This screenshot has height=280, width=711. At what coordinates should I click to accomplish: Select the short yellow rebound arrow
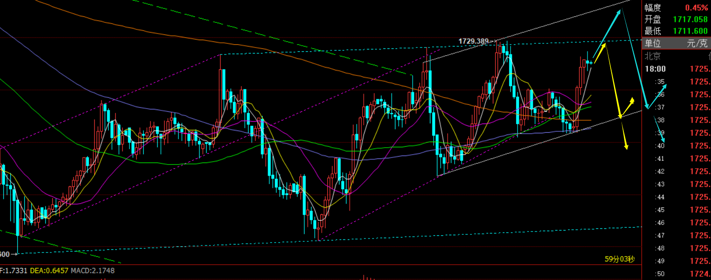tap(627, 107)
